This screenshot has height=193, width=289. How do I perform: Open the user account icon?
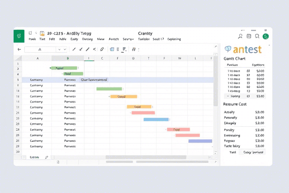pyautogui.click(x=240, y=36)
